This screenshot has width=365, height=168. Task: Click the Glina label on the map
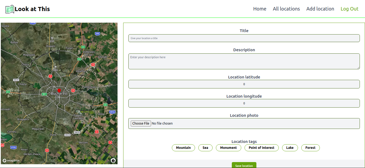(x=101, y=114)
